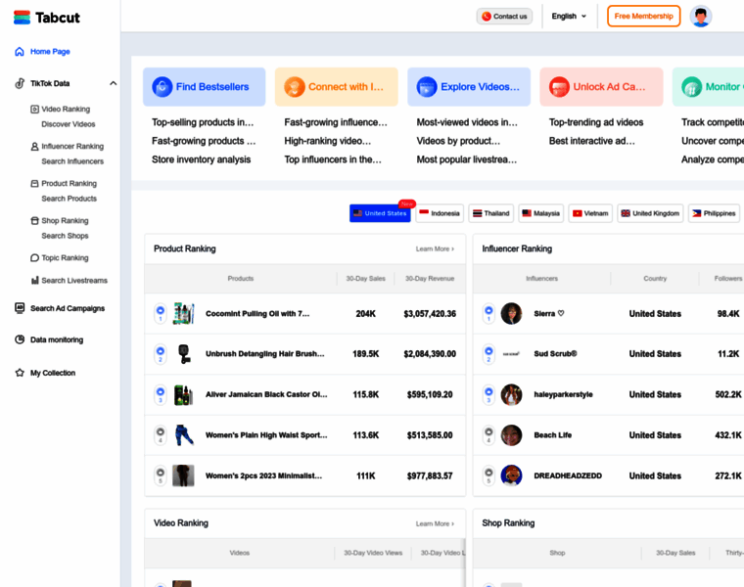This screenshot has width=744, height=587.
Task: Click rank 3 medal for Aliver Castor Oil
Action: (x=161, y=394)
